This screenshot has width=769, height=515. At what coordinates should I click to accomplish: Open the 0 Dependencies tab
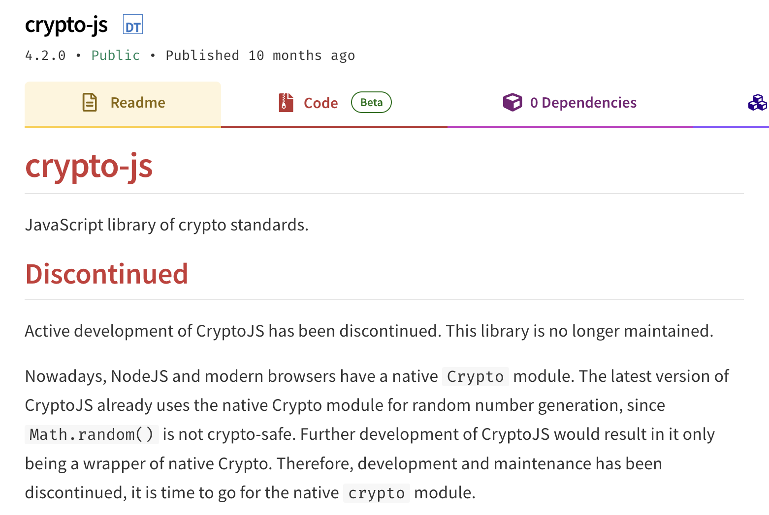[583, 102]
